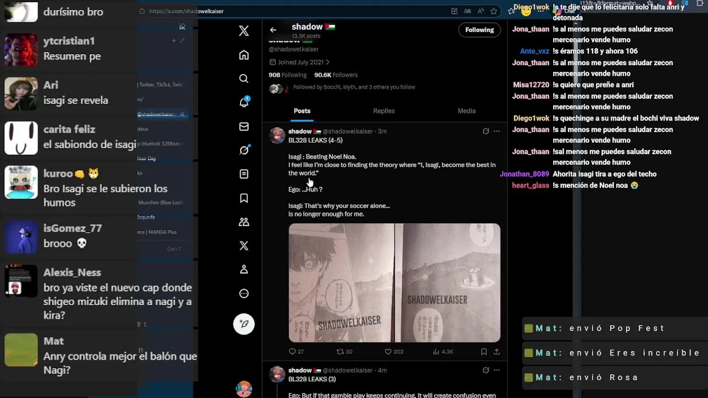
Task: Open Messages envelope icon
Action: click(244, 127)
